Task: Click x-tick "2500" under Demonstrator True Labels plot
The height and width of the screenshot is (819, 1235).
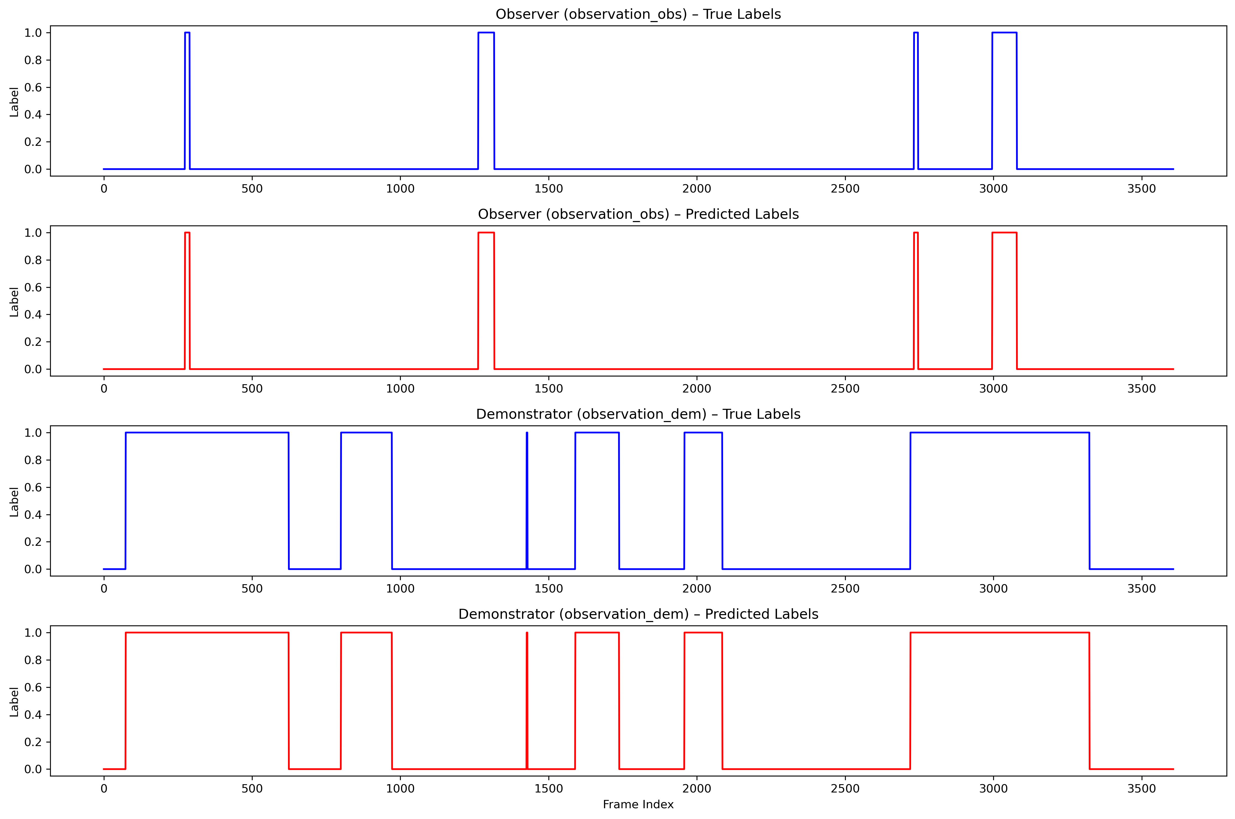Action: (x=845, y=589)
